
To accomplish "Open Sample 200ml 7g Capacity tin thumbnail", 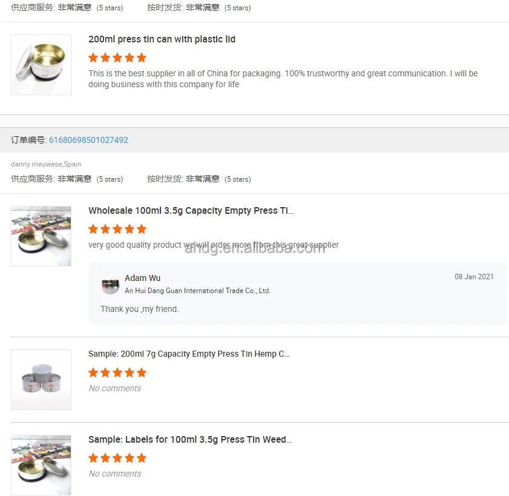I will [41, 379].
